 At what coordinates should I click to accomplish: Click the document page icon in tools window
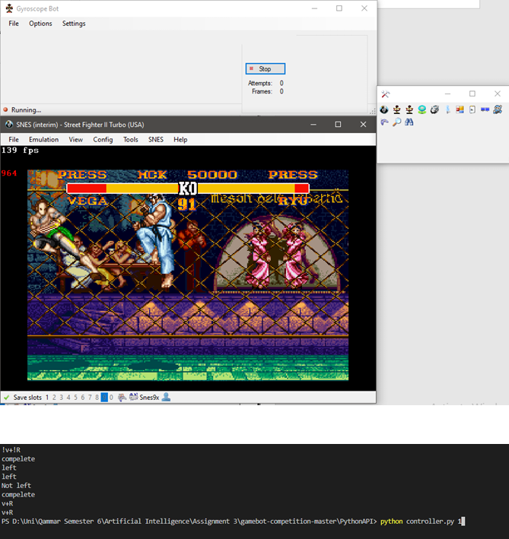point(472,109)
